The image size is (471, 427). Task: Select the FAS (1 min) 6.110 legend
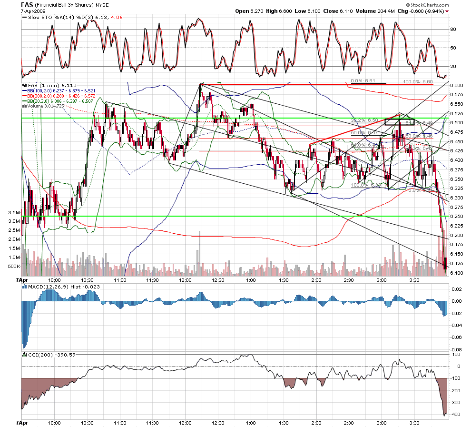52,85
